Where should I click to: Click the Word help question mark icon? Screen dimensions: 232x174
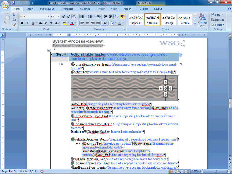point(229,9)
